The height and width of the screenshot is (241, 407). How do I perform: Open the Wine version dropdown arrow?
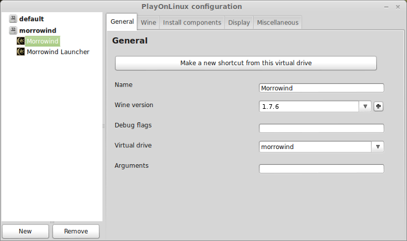[x=365, y=107]
